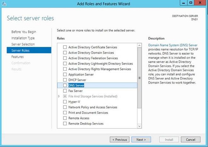The image size is (208, 147).
Task: Click the roles list scroll down arrow
Action: click(x=139, y=126)
